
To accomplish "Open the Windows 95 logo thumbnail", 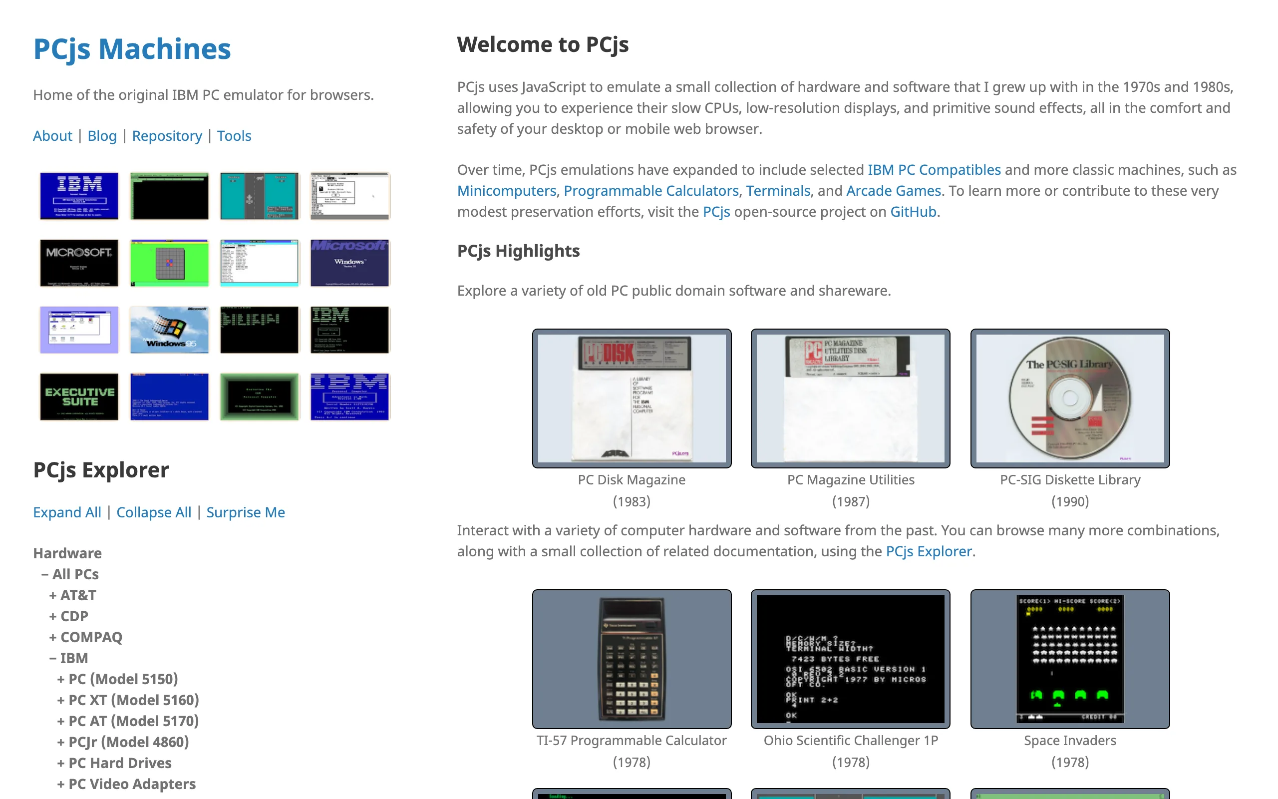I will (170, 330).
